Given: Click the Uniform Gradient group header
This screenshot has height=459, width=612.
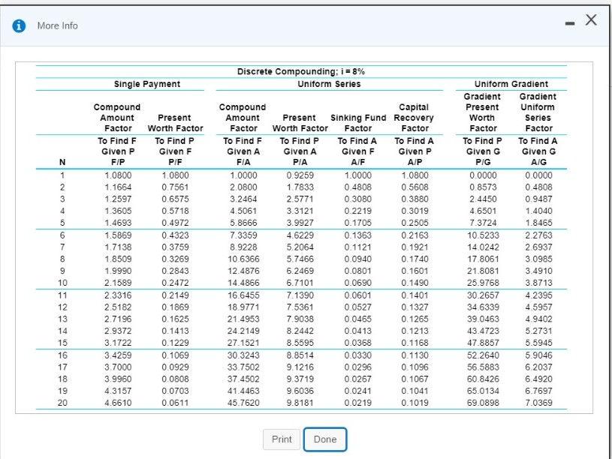Looking at the screenshot, I should (511, 84).
